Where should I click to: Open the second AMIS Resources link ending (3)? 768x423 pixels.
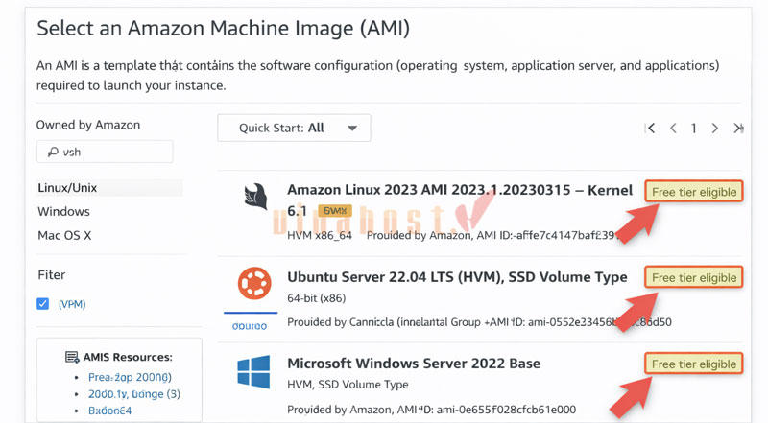pos(134,394)
